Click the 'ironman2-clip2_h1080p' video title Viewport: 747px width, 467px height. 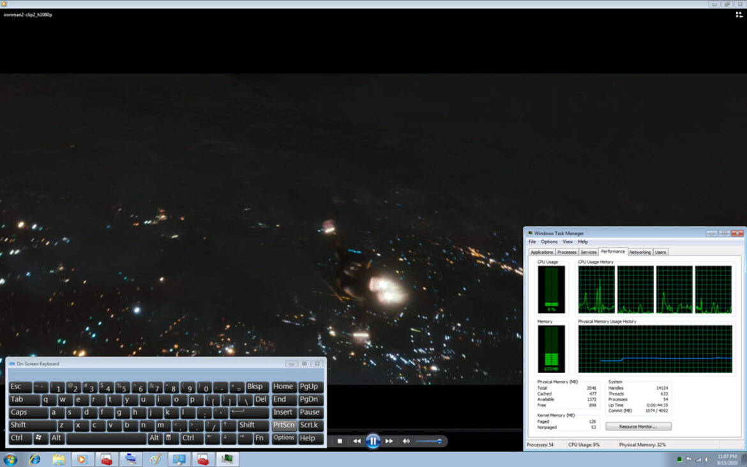27,15
